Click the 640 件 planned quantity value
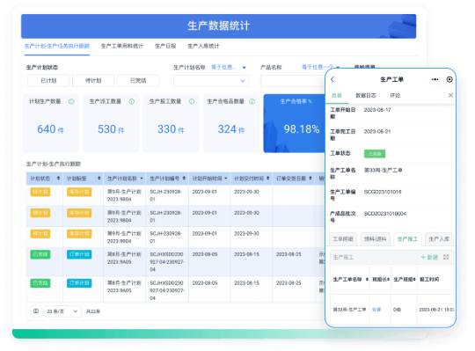The width and height of the screenshot is (475, 351). pyautogui.click(x=51, y=129)
